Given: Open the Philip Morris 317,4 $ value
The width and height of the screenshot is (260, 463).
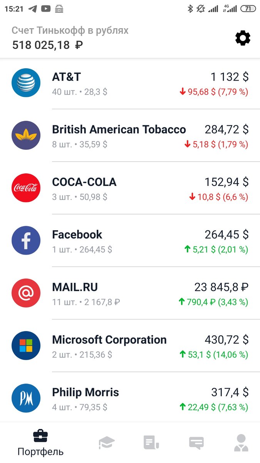Looking at the screenshot, I should click(230, 392).
